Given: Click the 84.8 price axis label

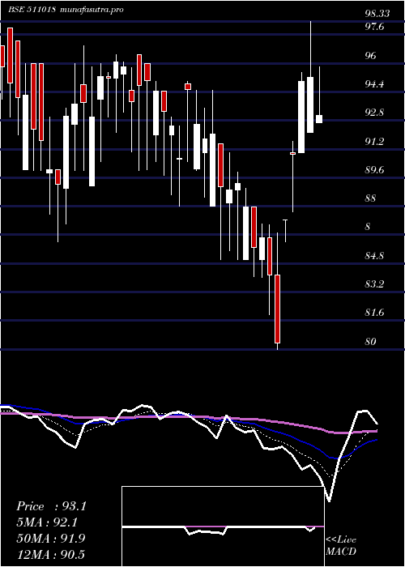Looking at the screenshot, I should point(374,256).
